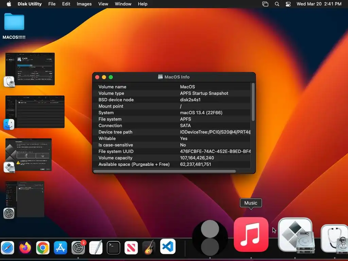Click the Music app in the Dock

[251, 234]
